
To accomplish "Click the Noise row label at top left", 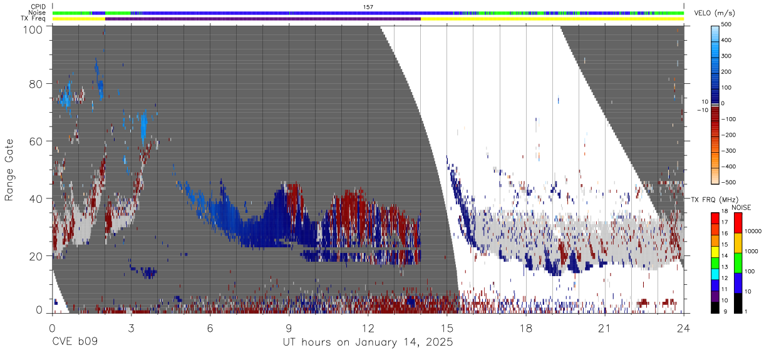I will tap(38, 13).
